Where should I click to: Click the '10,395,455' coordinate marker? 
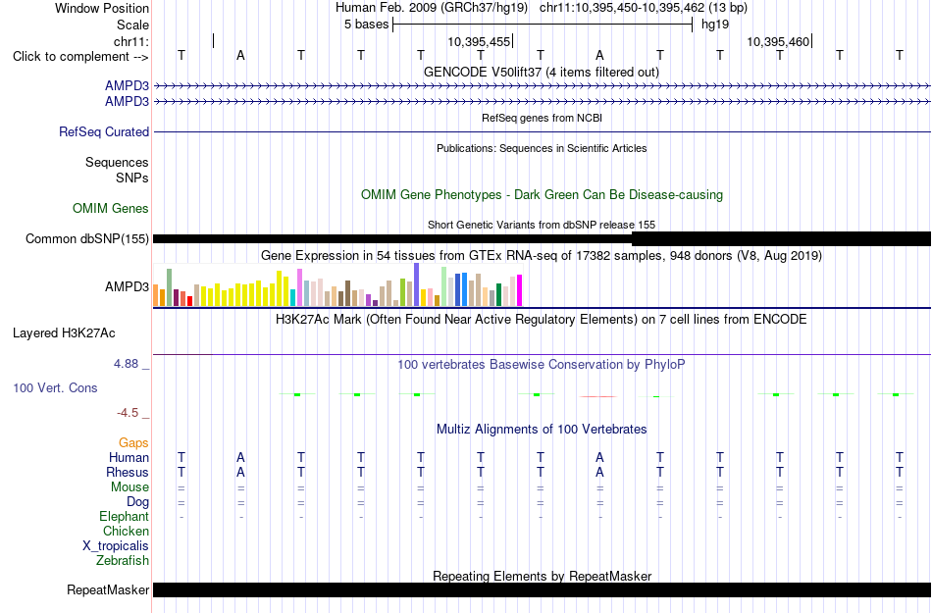point(479,41)
